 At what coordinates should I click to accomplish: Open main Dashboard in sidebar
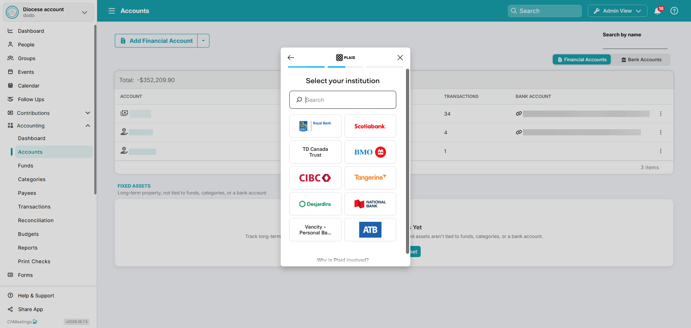click(x=31, y=31)
